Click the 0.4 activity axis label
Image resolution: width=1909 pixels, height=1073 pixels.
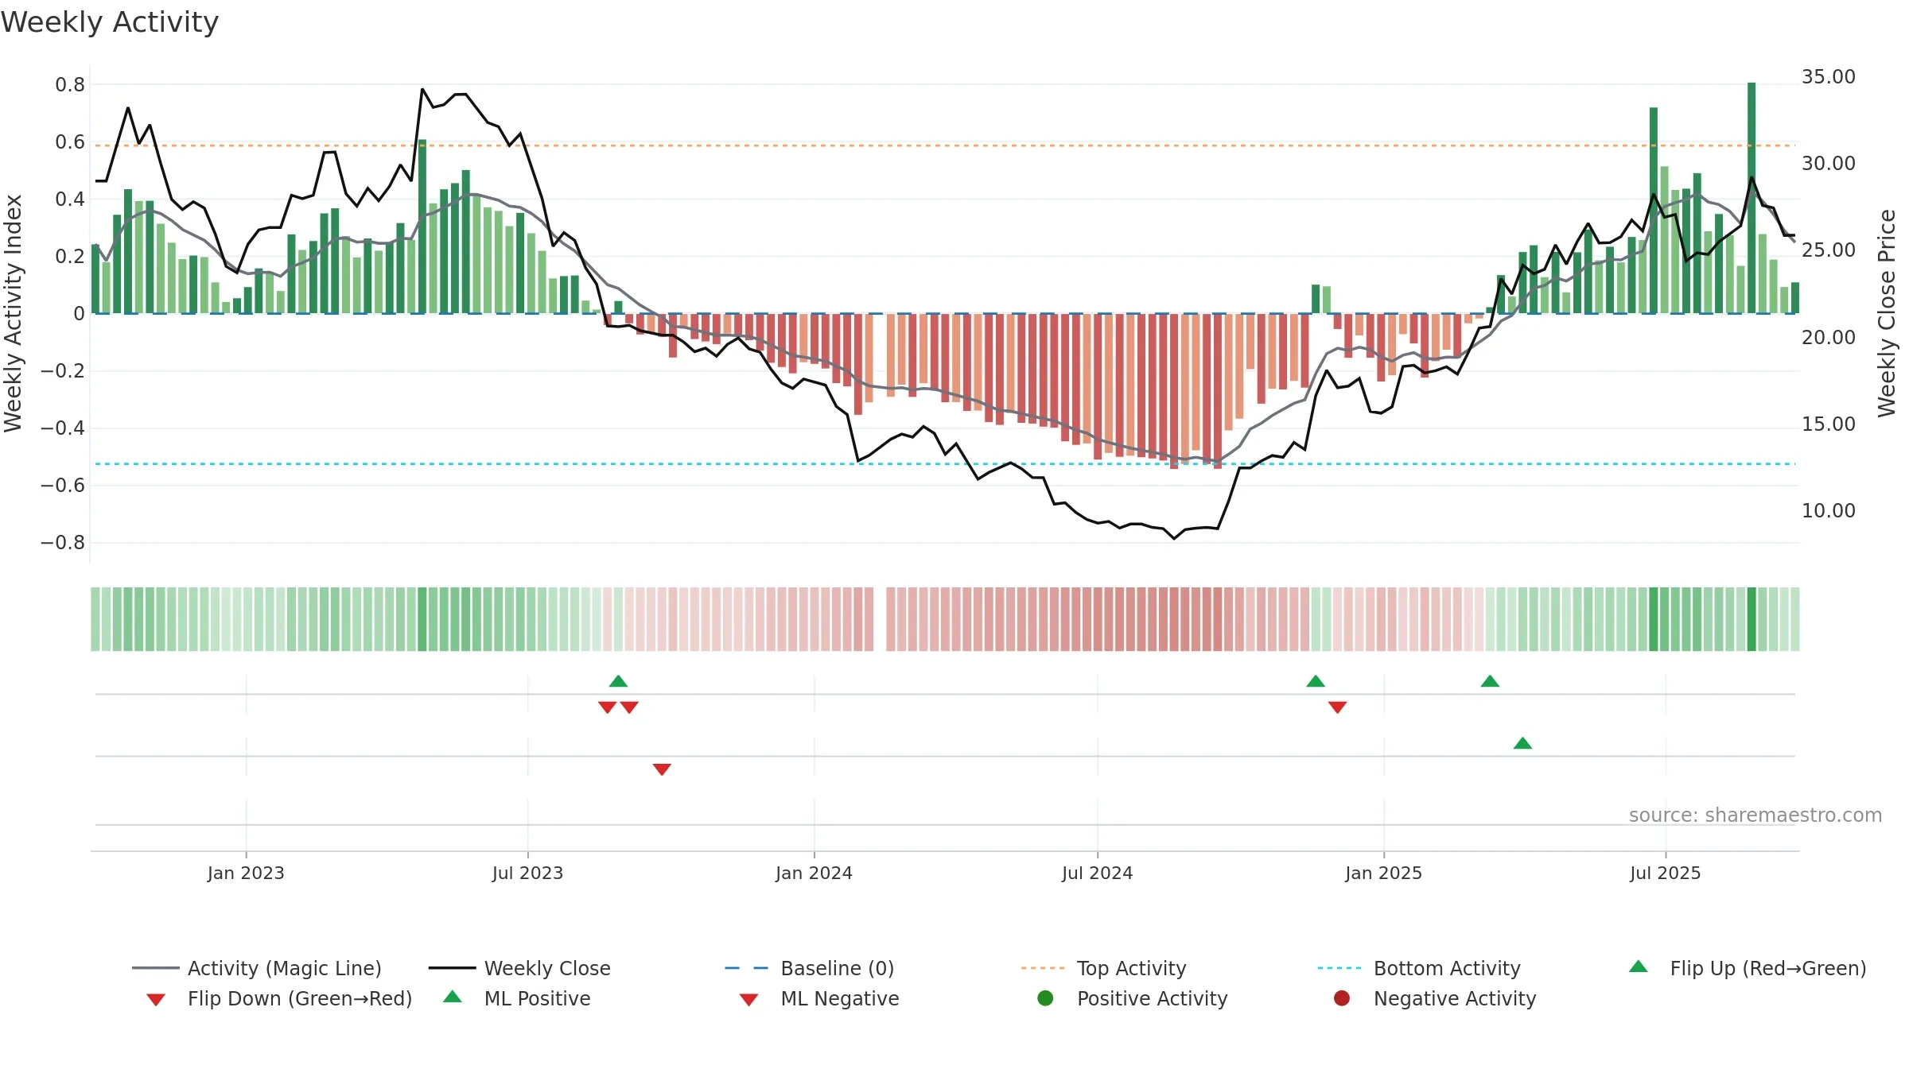70,199
